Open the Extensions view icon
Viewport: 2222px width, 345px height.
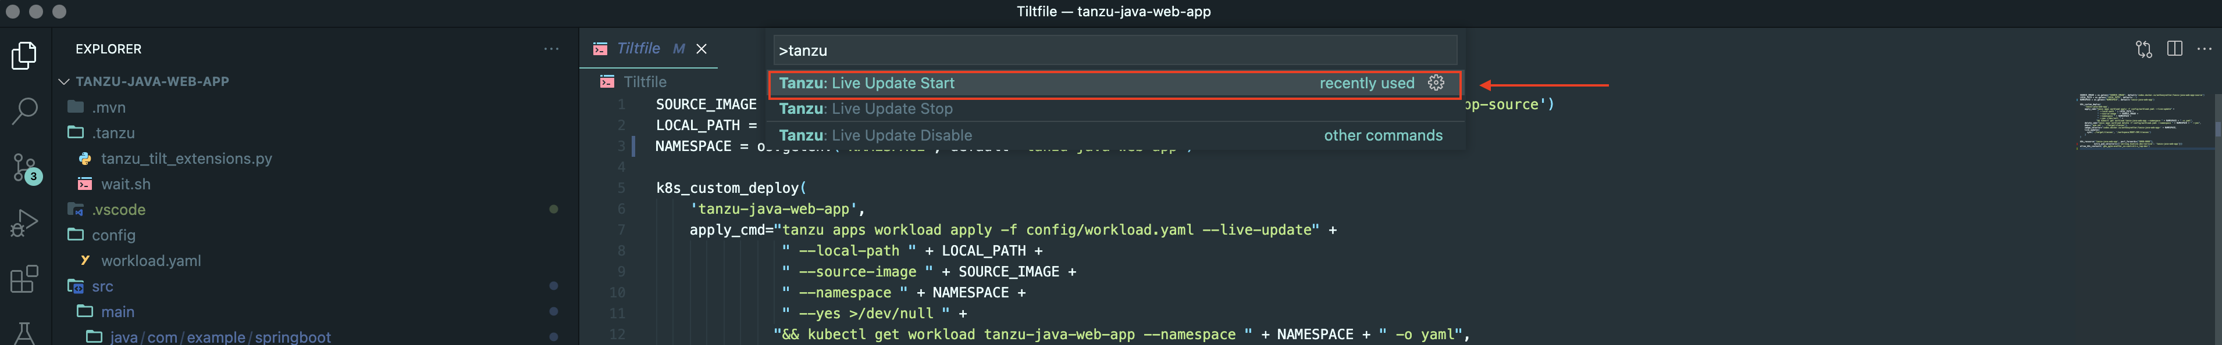[24, 279]
